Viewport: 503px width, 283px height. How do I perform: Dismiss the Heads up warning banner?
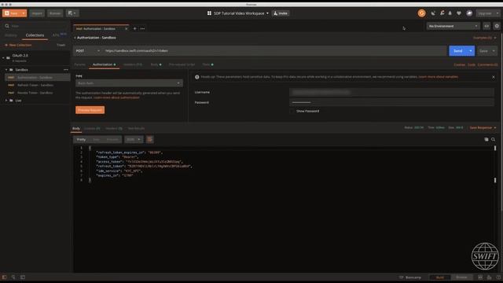coord(494,77)
